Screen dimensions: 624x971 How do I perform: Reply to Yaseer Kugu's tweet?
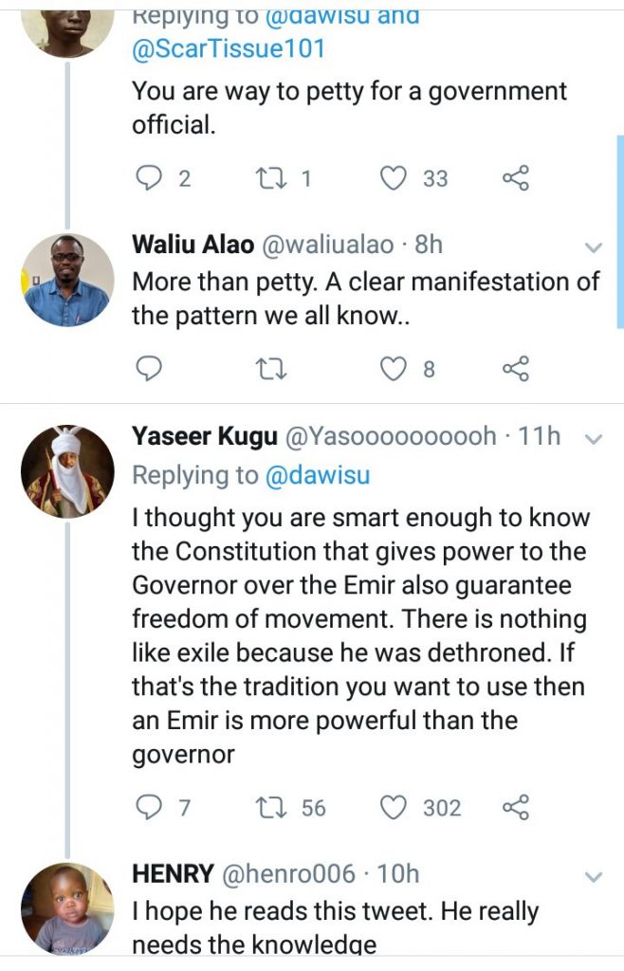(147, 807)
